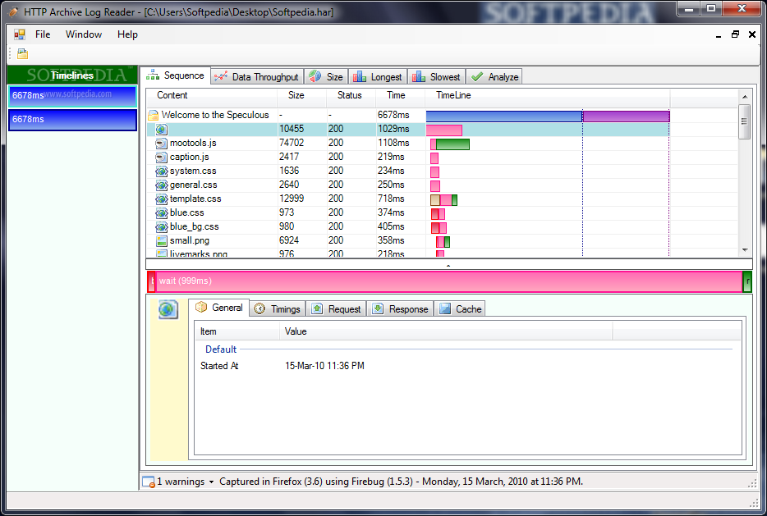Open the Help menu
Screen dimensions: 767x516
coord(127,34)
